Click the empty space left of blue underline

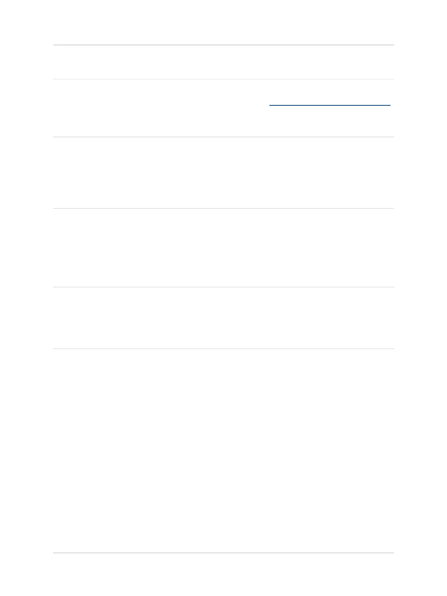[x=161, y=105]
